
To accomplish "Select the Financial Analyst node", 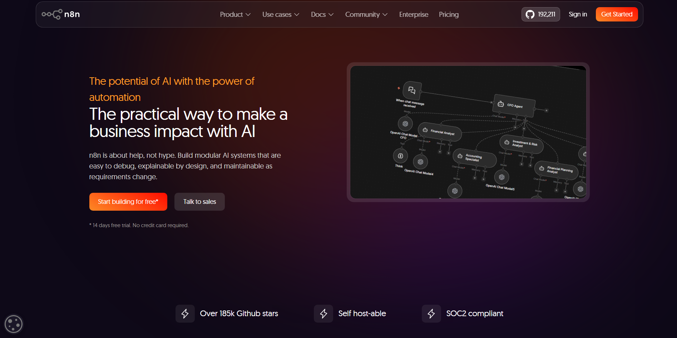I will pos(440,132).
